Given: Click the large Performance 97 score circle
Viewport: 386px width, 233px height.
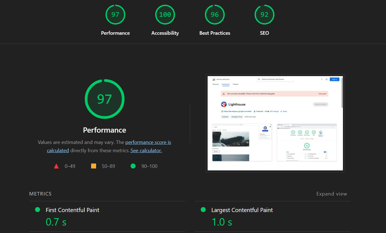Looking at the screenshot, I should 105,99.
